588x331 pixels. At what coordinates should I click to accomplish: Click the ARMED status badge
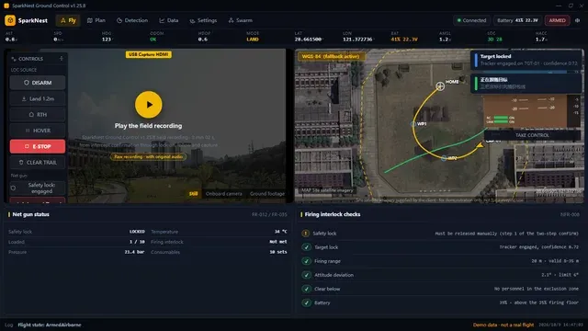click(557, 20)
